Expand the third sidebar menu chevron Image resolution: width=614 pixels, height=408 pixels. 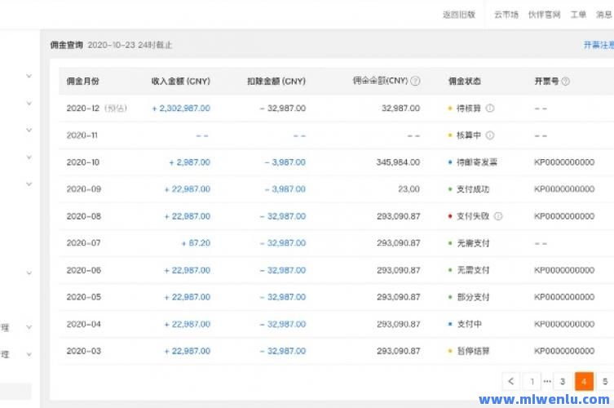(29, 131)
